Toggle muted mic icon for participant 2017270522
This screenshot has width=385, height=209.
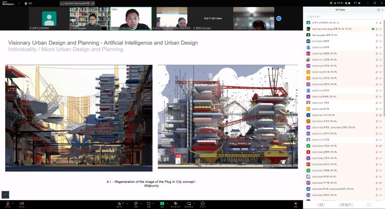click(x=377, y=41)
